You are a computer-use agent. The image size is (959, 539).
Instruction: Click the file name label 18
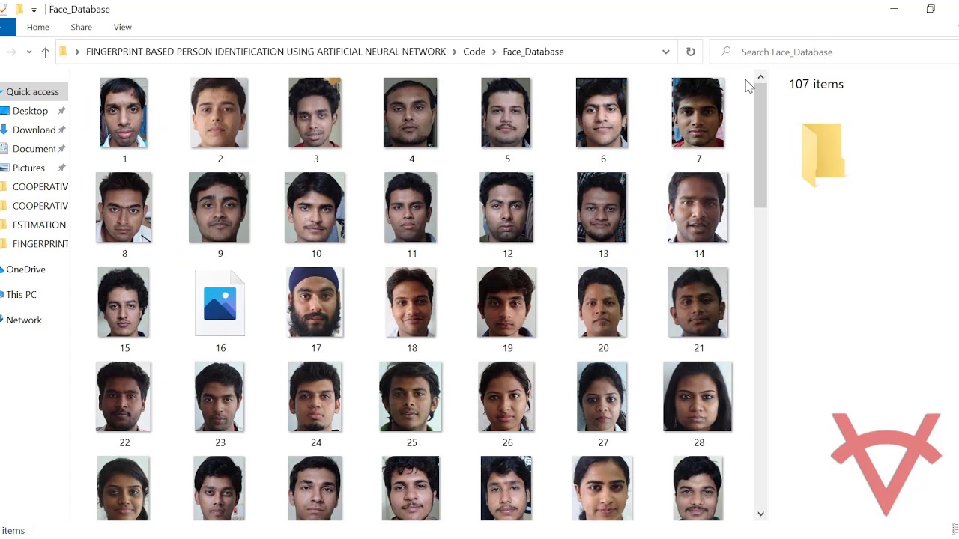412,348
